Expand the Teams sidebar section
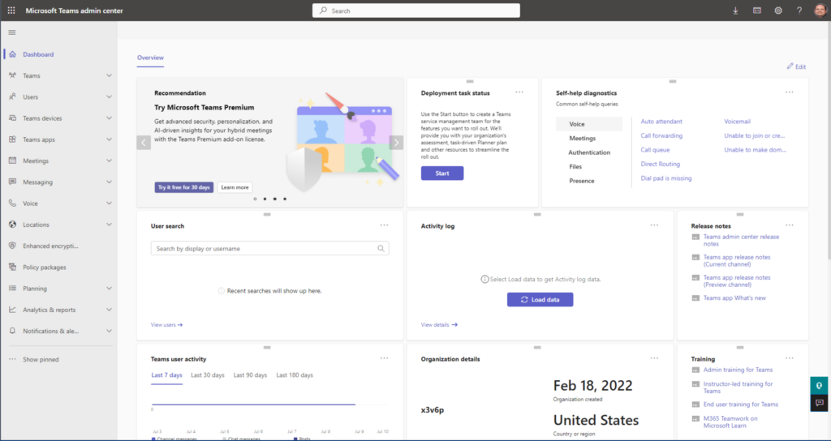Image resolution: width=831 pixels, height=441 pixels. (x=110, y=75)
